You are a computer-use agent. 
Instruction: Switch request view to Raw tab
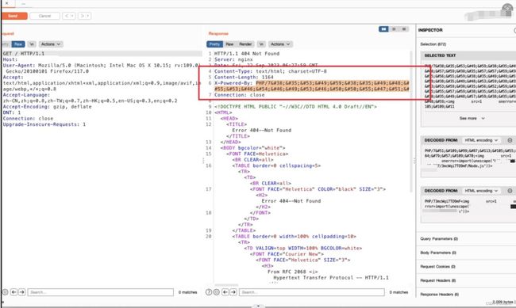point(18,44)
